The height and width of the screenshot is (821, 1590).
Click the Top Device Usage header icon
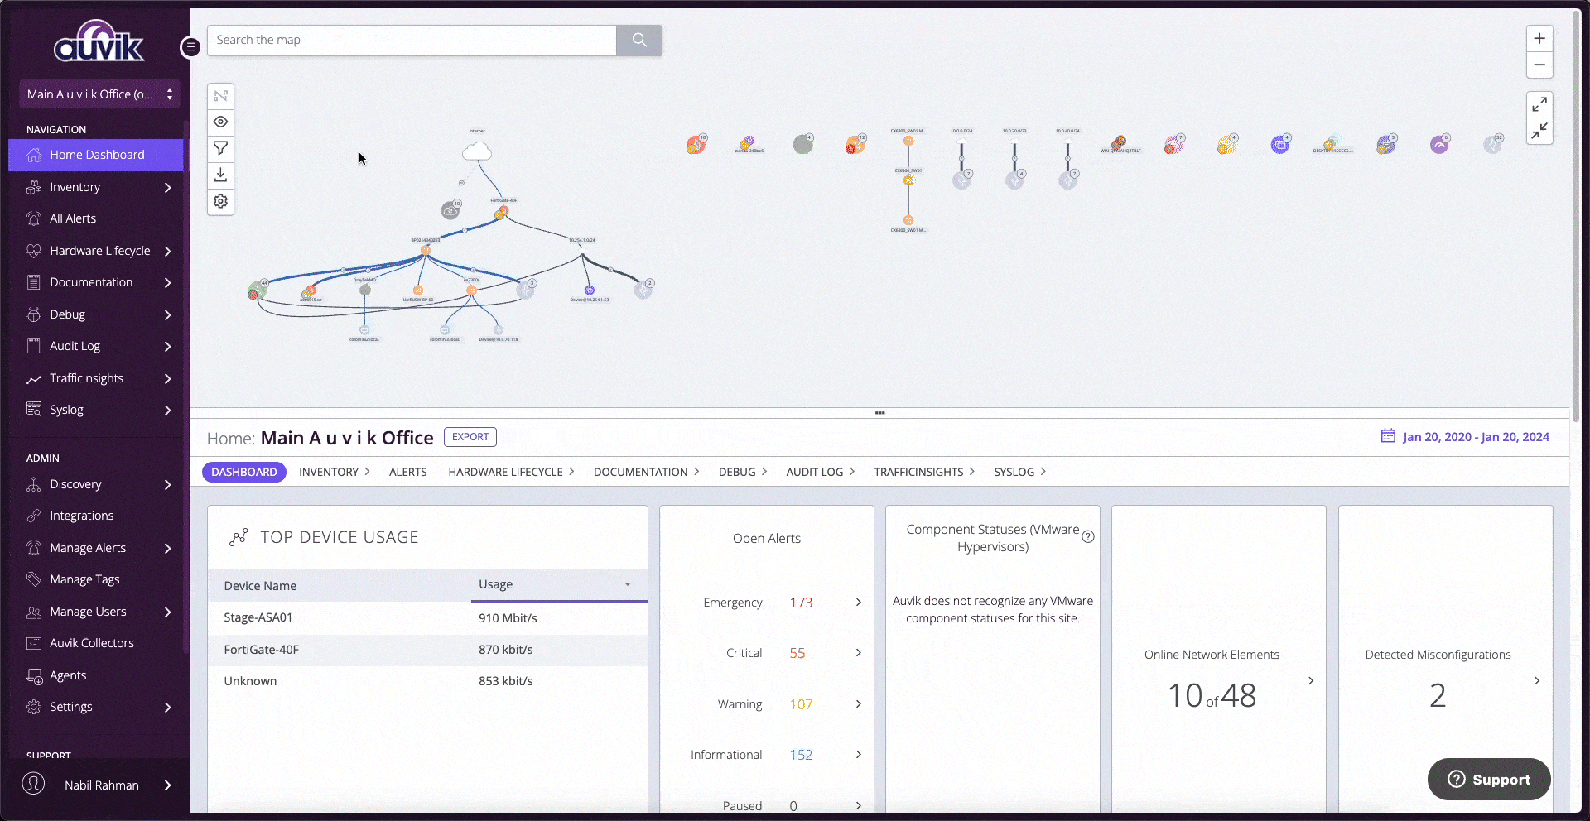238,537
